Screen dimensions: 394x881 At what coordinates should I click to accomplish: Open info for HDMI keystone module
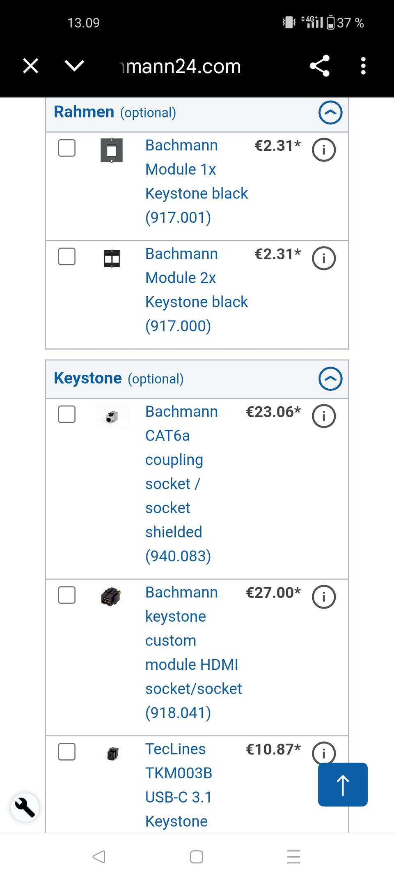[x=324, y=597]
